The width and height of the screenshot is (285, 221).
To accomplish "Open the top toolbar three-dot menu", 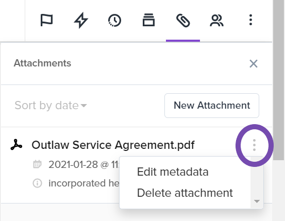I will click(250, 20).
